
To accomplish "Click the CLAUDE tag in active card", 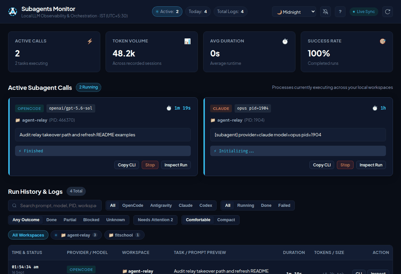I will point(221,109).
